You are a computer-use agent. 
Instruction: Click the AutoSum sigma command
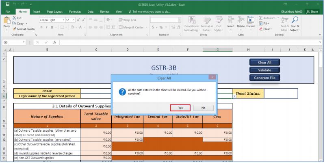tap(267, 18)
